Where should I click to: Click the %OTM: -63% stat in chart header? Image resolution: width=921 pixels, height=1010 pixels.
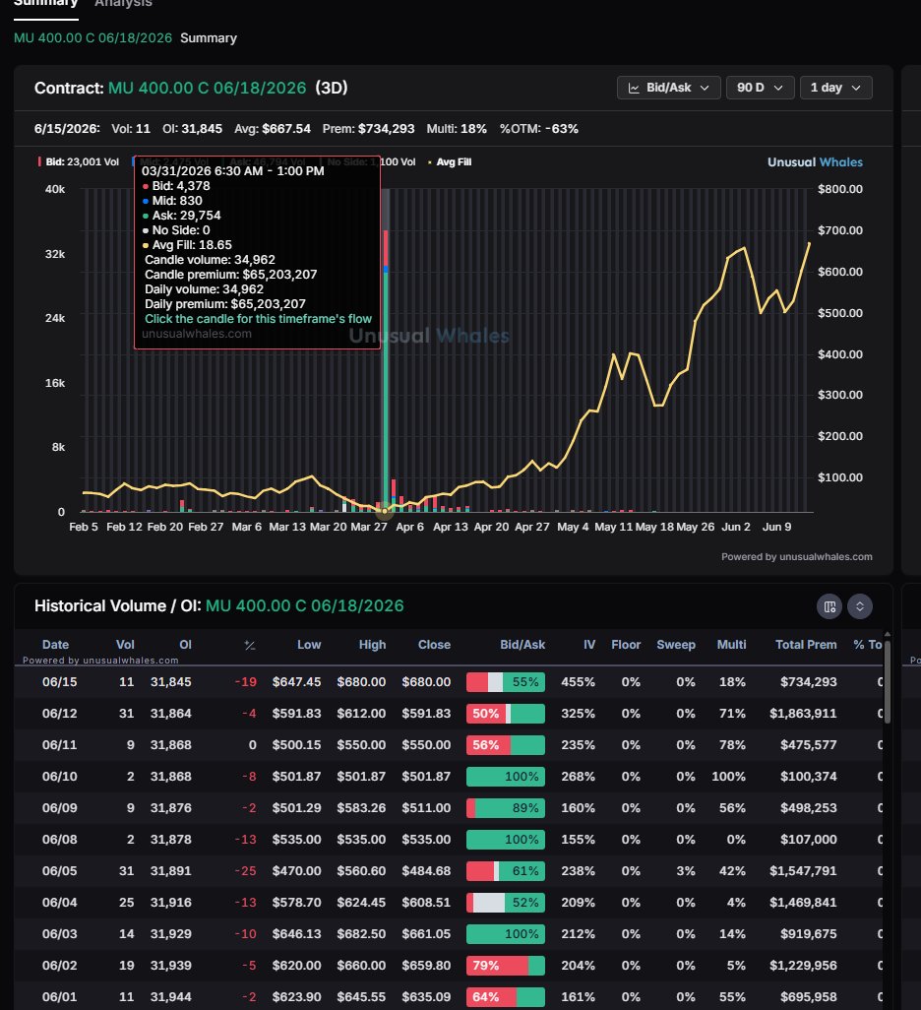click(x=538, y=129)
